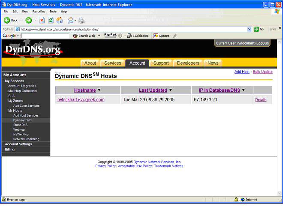Click the highlighter pen icon in Google toolbar
Image resolution: width=283 pixels, height=207 pixels.
point(175,36)
